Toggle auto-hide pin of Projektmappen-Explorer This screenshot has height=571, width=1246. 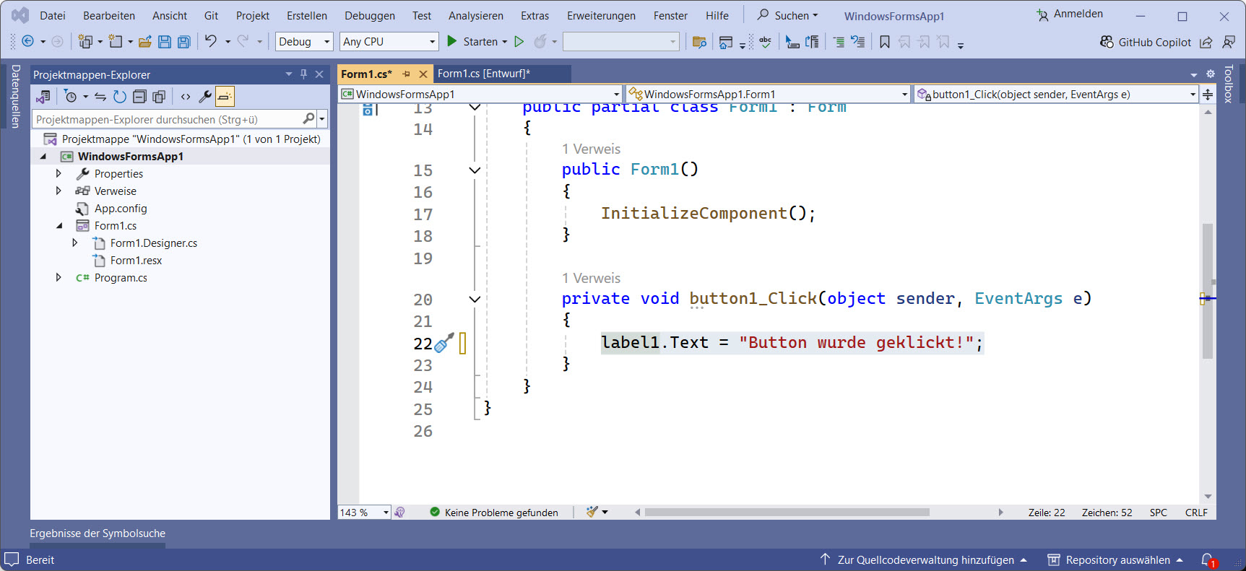(x=303, y=74)
